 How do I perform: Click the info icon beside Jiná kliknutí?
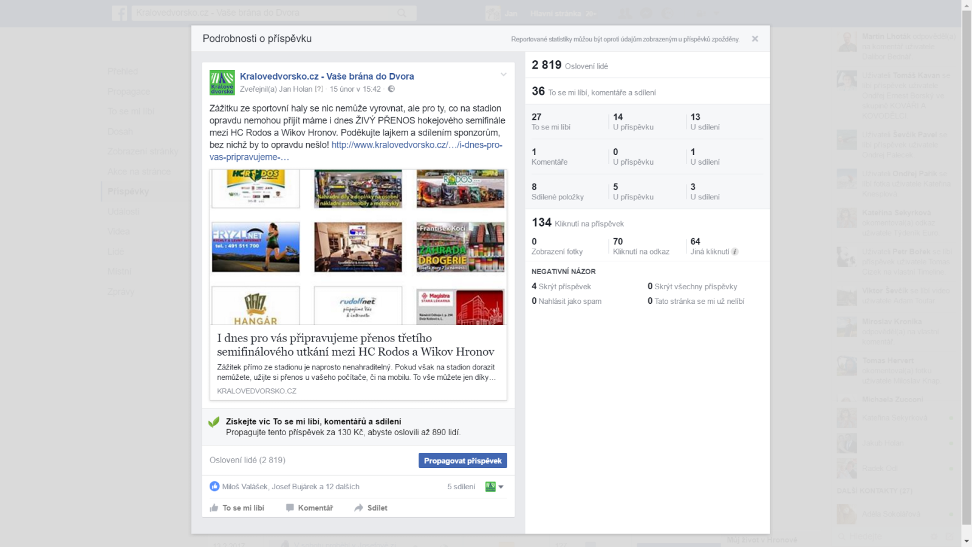[x=735, y=252]
